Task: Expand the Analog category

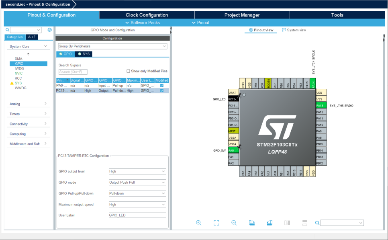Action: click(28, 104)
